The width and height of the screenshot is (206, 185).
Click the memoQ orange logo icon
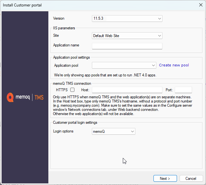tap(10, 97)
